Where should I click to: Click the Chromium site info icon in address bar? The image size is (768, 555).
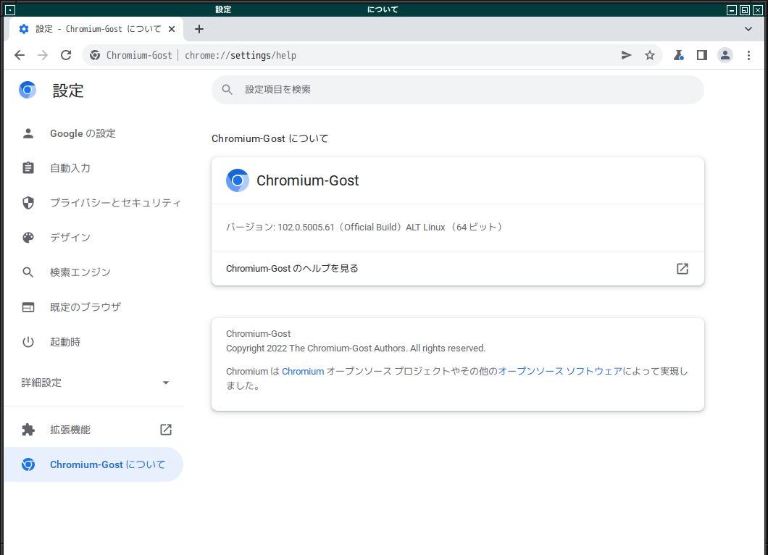[95, 55]
